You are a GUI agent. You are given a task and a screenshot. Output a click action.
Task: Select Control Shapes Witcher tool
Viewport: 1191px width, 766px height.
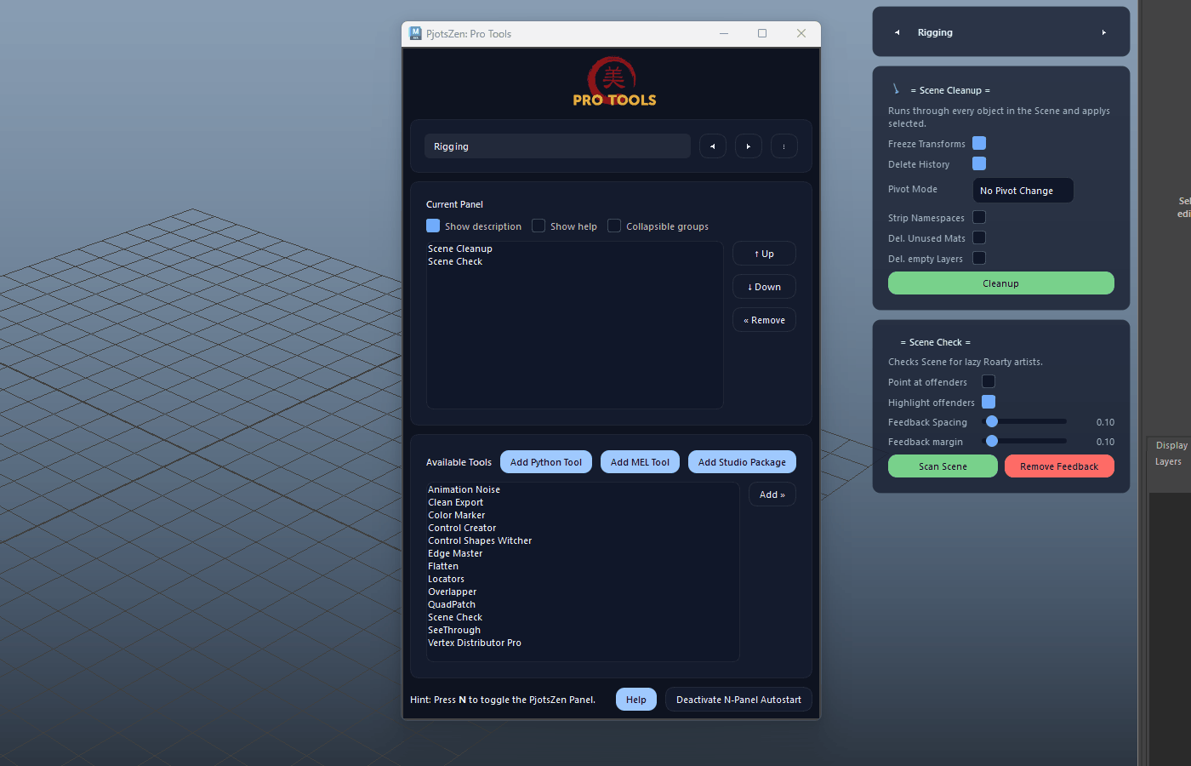pyautogui.click(x=480, y=540)
